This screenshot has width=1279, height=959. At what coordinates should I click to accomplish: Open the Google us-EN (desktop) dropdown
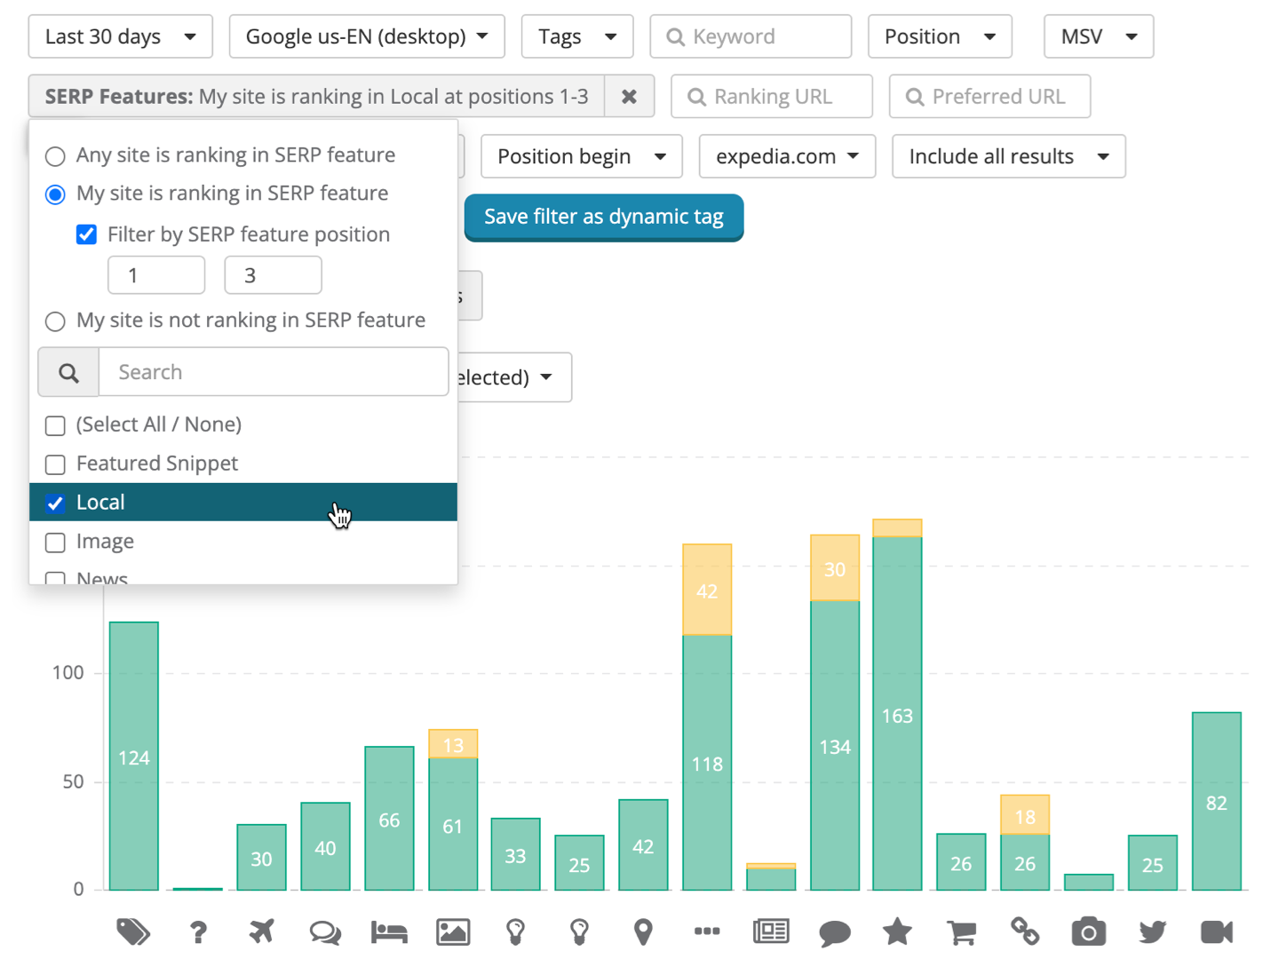point(367,36)
